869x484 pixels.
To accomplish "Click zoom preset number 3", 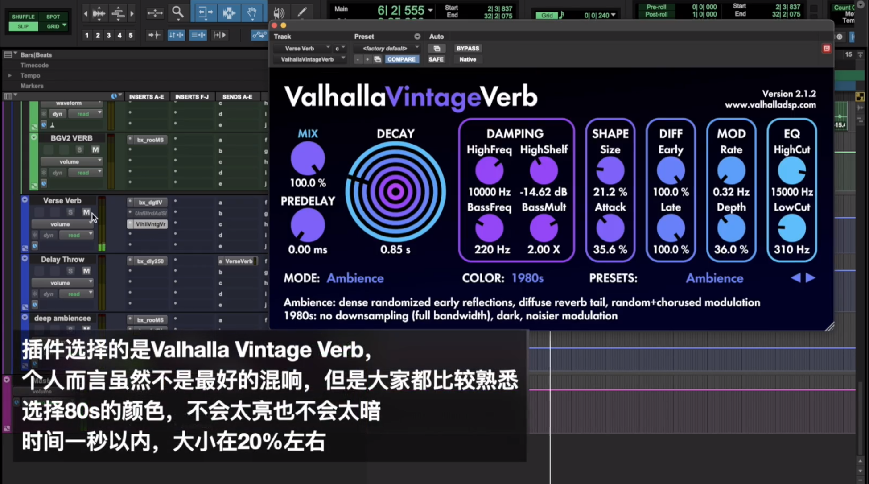I will (x=108, y=35).
